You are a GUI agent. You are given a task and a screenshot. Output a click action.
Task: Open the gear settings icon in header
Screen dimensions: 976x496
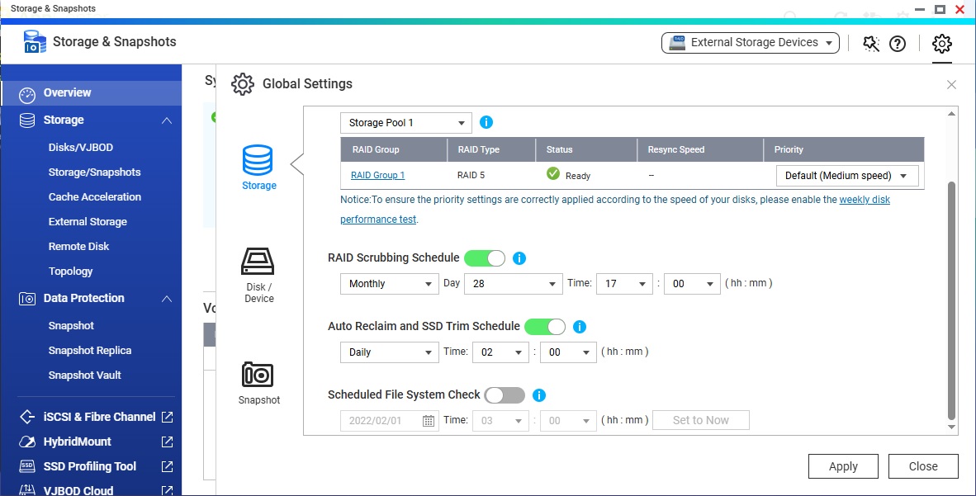[x=941, y=43]
